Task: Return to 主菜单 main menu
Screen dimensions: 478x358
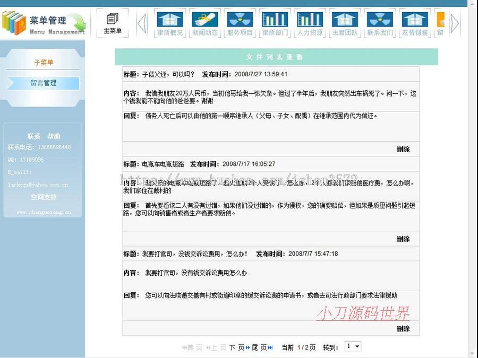Action: (x=113, y=22)
